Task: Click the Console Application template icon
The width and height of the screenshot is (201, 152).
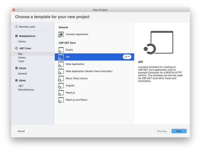Action: point(61,34)
